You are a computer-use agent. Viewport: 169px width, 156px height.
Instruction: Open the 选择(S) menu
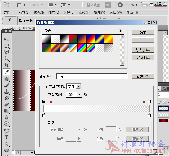pyautogui.click(x=69, y=12)
